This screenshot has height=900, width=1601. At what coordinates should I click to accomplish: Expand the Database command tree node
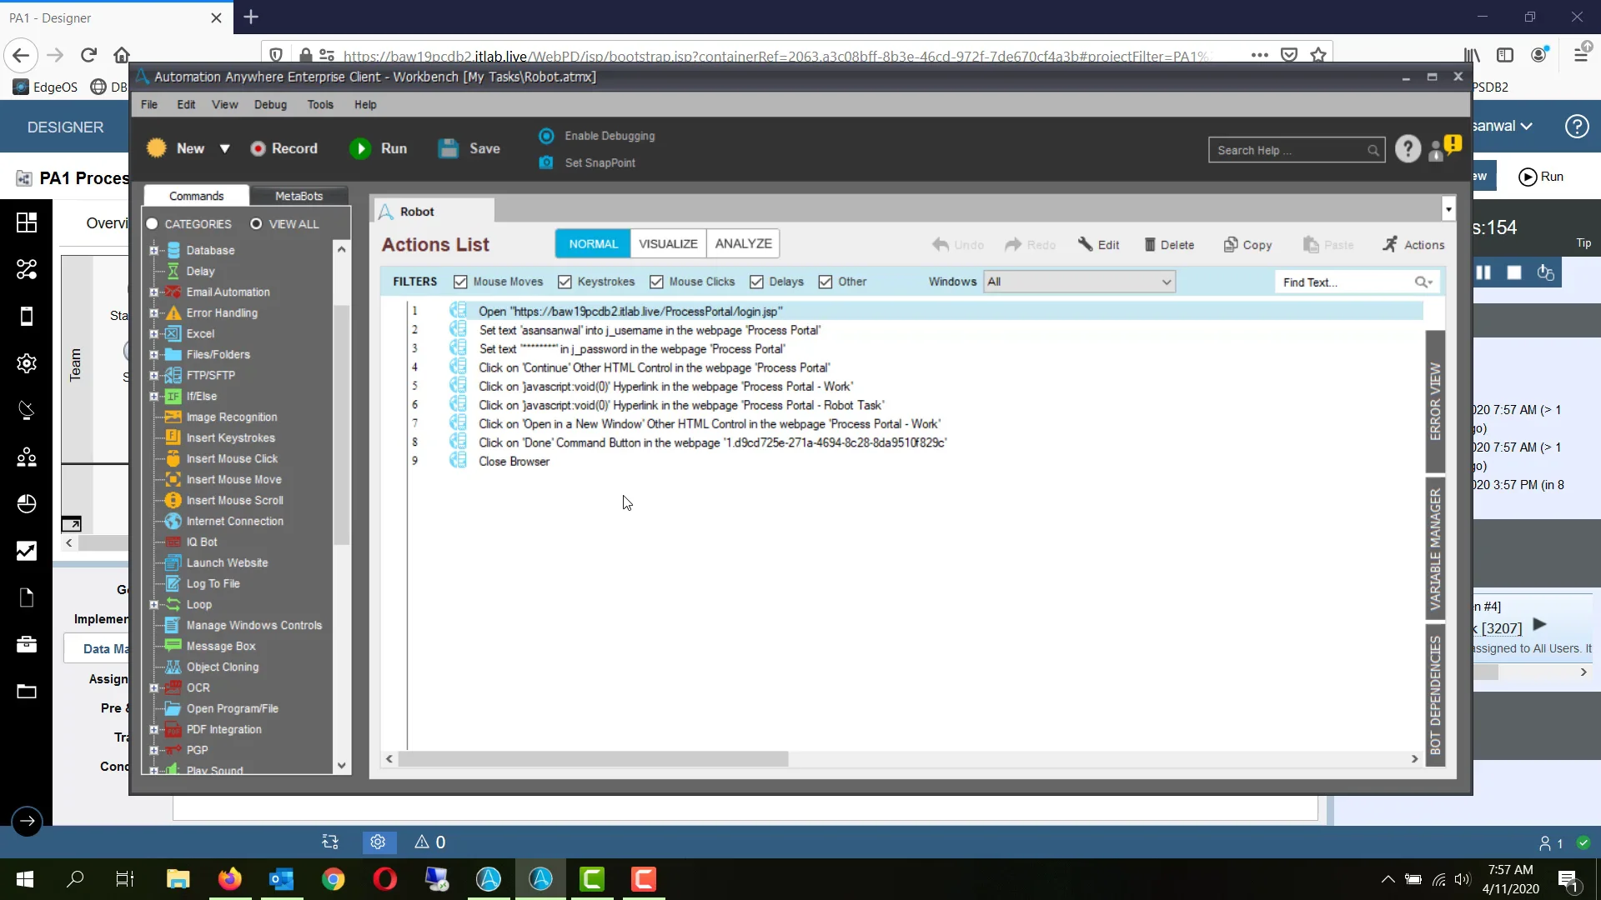(153, 250)
